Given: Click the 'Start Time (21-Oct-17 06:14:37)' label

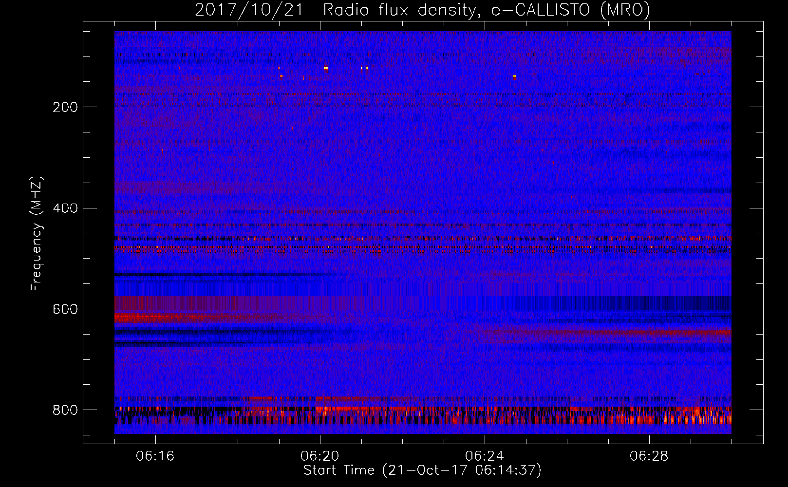Looking at the screenshot, I should click(x=422, y=470).
